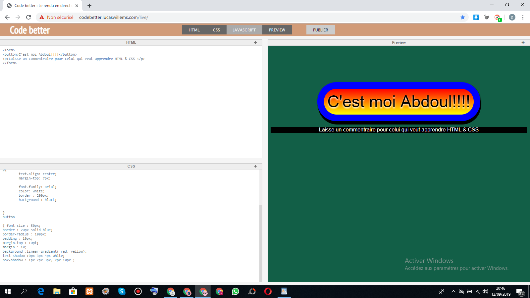Viewport: 530px width, 298px height.
Task: Click the Non sécurisé warning icon
Action: click(42, 17)
